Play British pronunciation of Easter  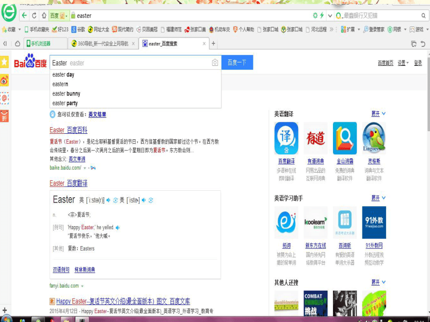[108, 200]
